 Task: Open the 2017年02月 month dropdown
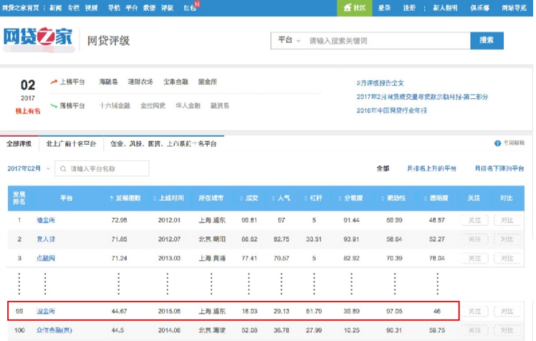pos(29,168)
